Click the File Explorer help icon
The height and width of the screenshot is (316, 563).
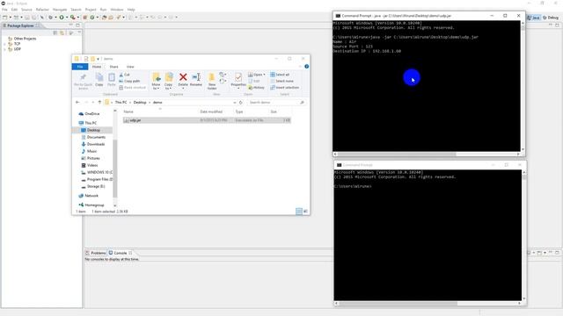click(x=307, y=67)
